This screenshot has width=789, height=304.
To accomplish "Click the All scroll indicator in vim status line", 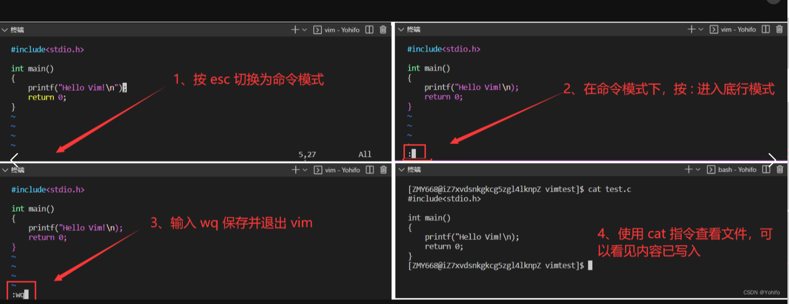I will [x=365, y=154].
